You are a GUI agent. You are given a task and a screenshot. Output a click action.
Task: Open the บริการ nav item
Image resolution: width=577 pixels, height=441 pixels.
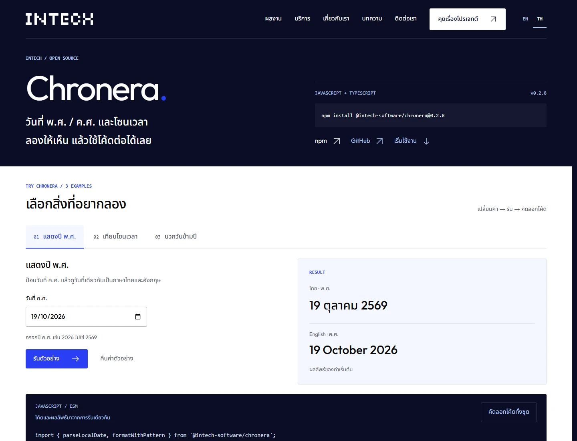302,19
